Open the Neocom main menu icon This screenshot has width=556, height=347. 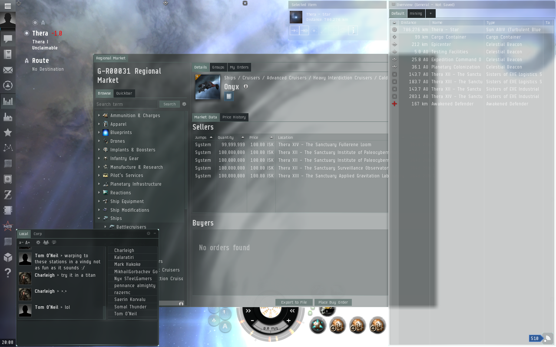(7, 6)
